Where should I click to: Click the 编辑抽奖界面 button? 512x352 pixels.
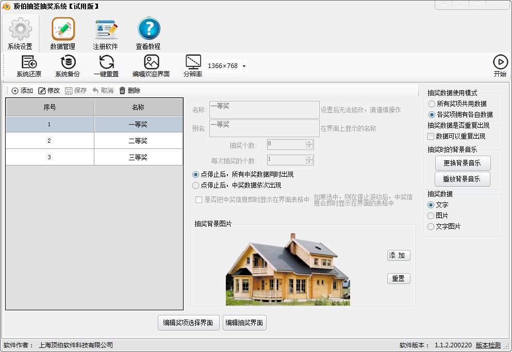click(244, 323)
